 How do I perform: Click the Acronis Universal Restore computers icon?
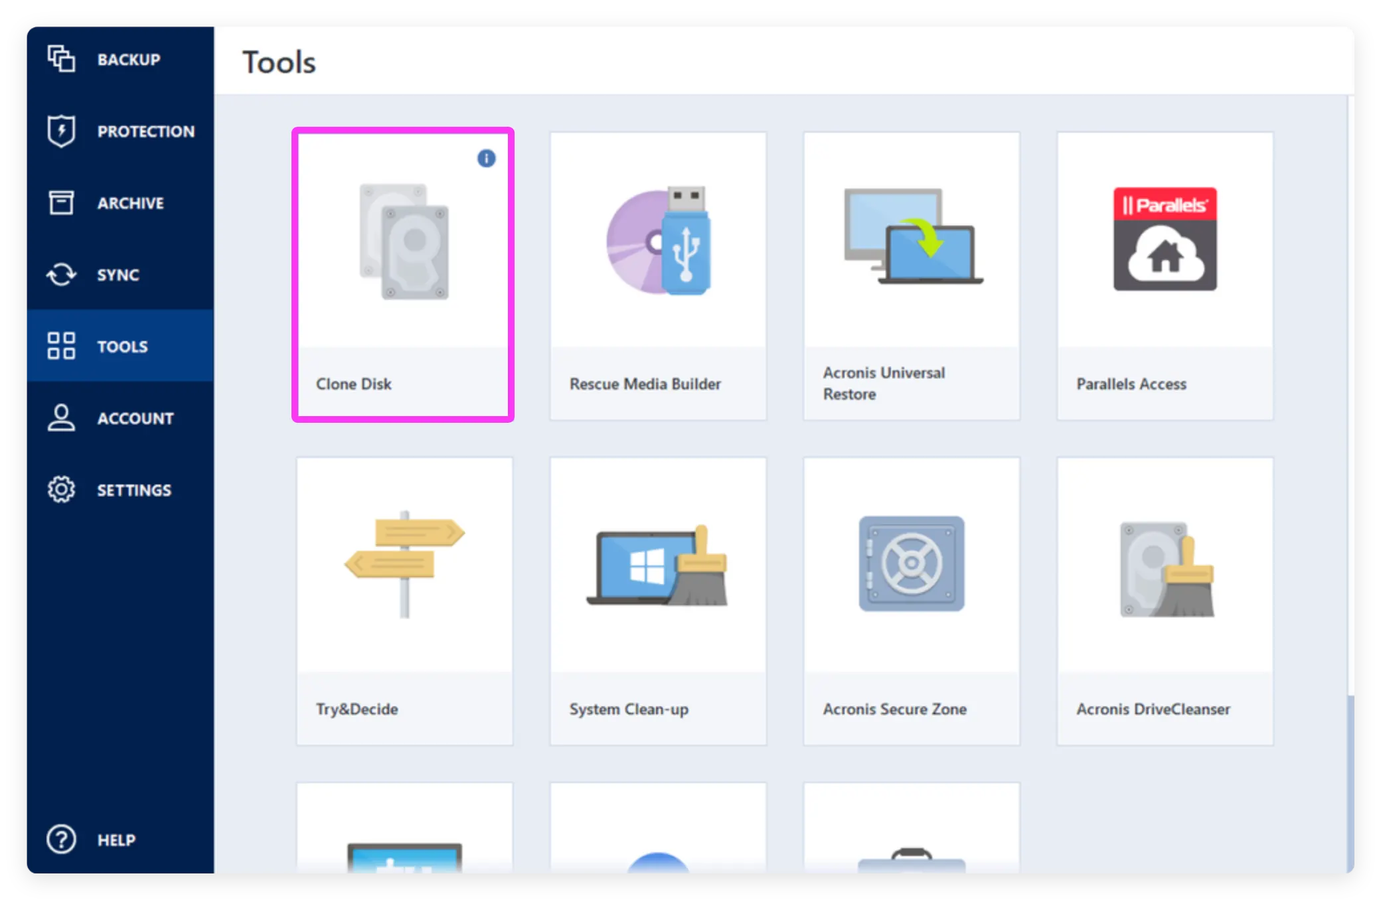coord(913,237)
